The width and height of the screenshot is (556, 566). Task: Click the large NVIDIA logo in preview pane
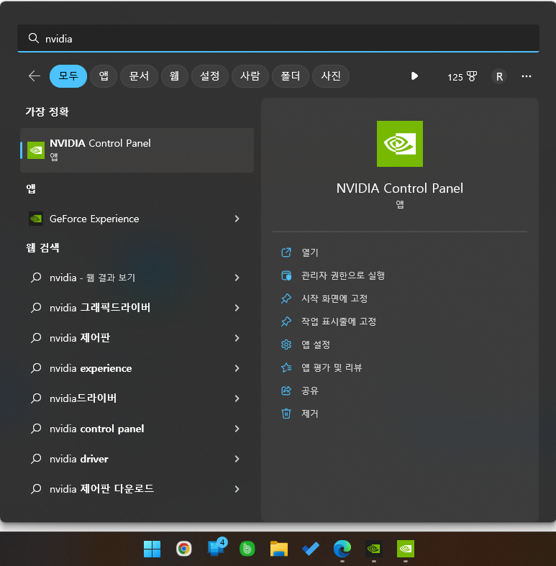click(x=400, y=144)
